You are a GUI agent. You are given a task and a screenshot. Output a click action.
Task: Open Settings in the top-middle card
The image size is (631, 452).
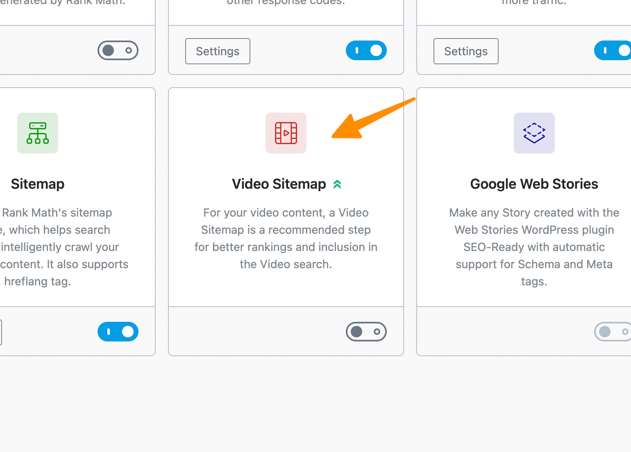(x=218, y=51)
